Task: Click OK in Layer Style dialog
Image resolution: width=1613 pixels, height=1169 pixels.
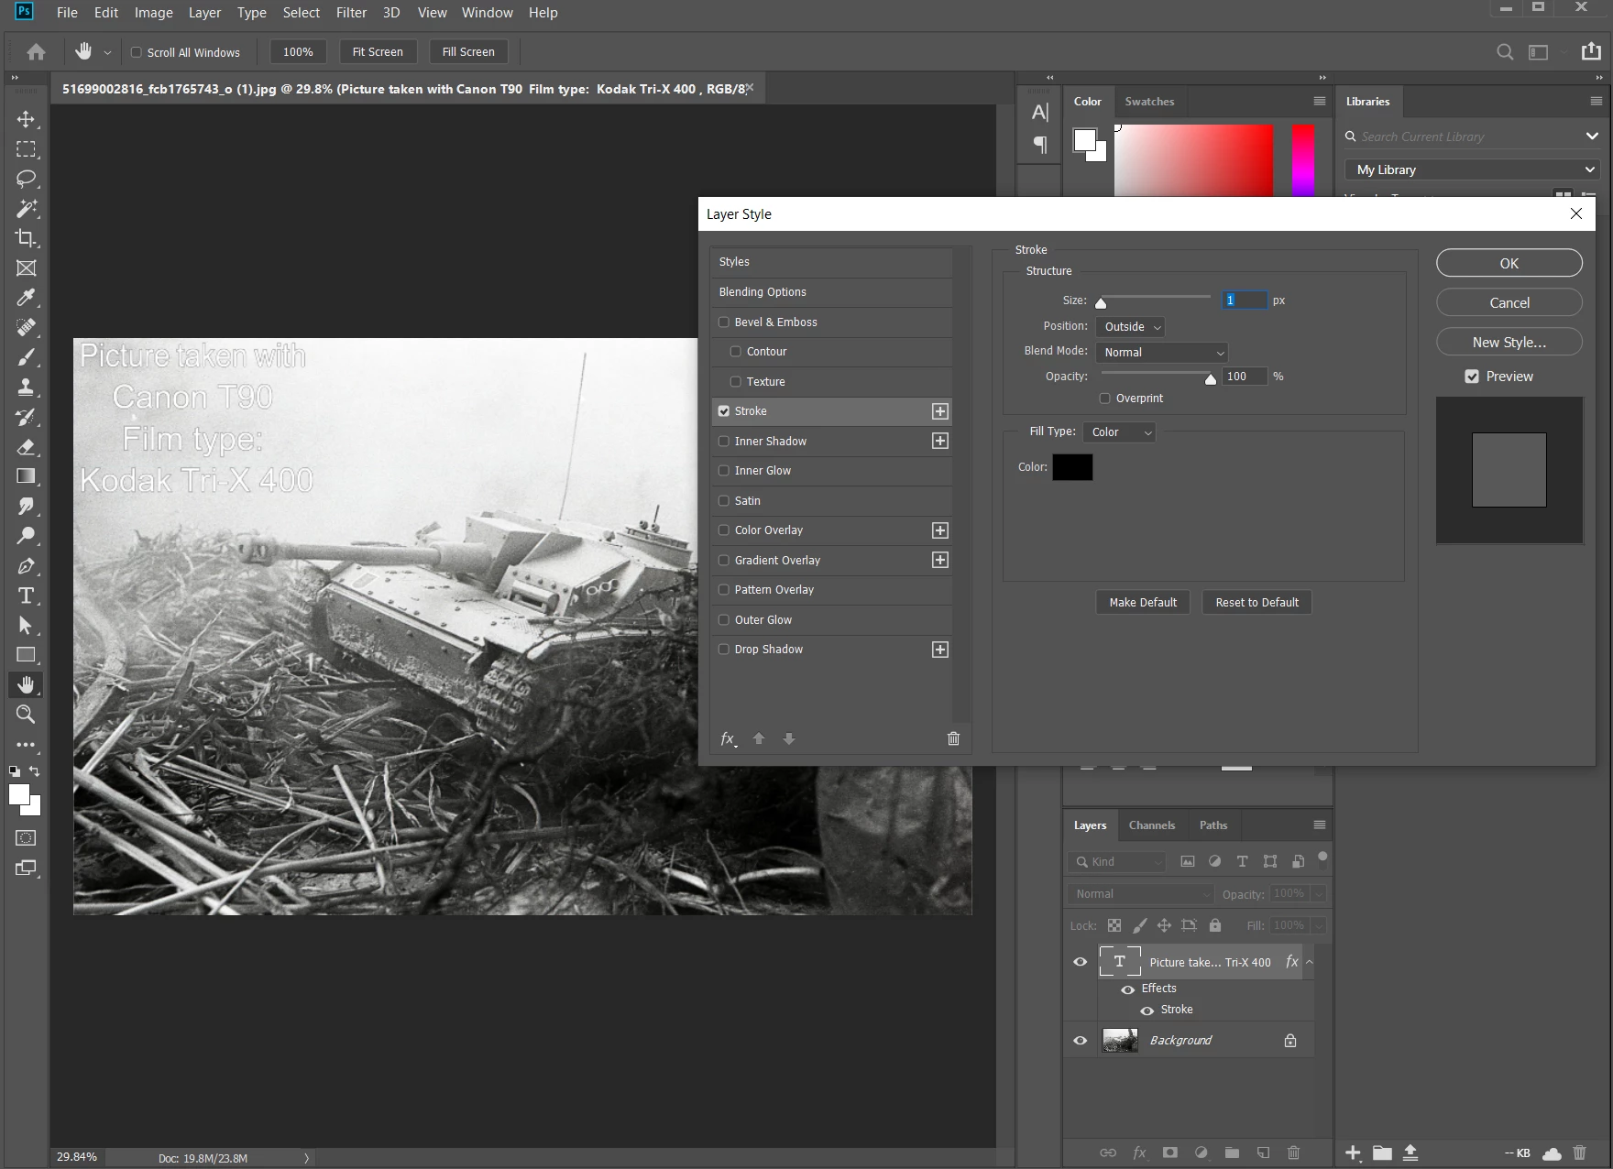Action: (x=1509, y=263)
